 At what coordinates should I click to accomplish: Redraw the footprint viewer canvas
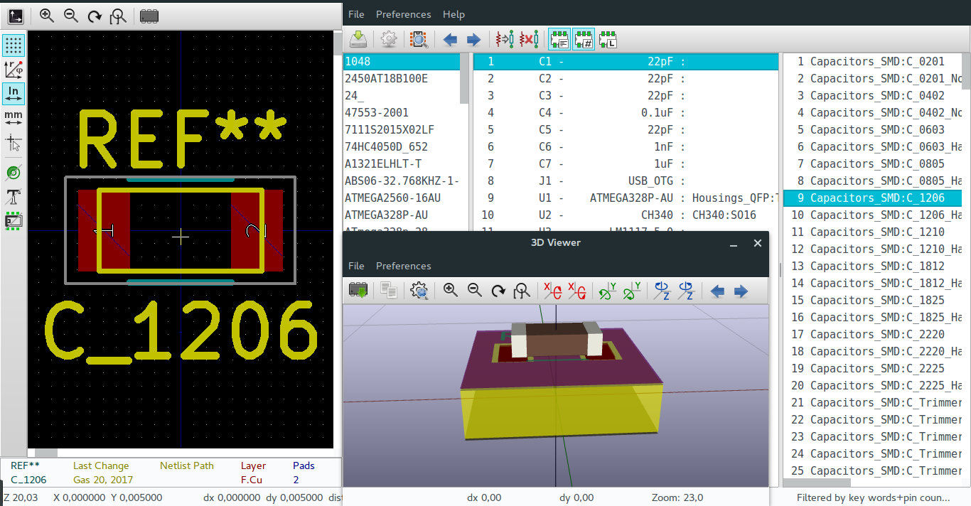(95, 16)
